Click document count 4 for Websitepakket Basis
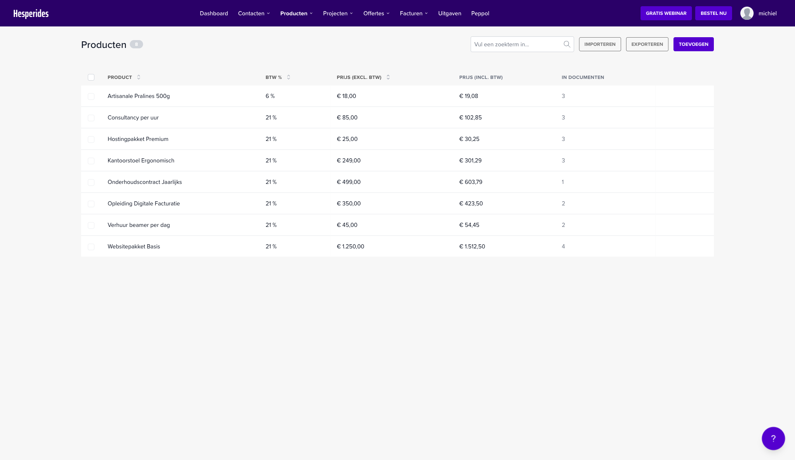This screenshot has width=795, height=460. click(x=563, y=246)
